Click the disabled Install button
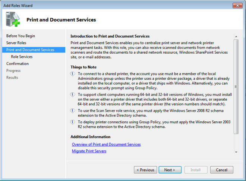Image resolution: width=246 pixels, height=181 pixels. pyautogui.click(x=196, y=170)
